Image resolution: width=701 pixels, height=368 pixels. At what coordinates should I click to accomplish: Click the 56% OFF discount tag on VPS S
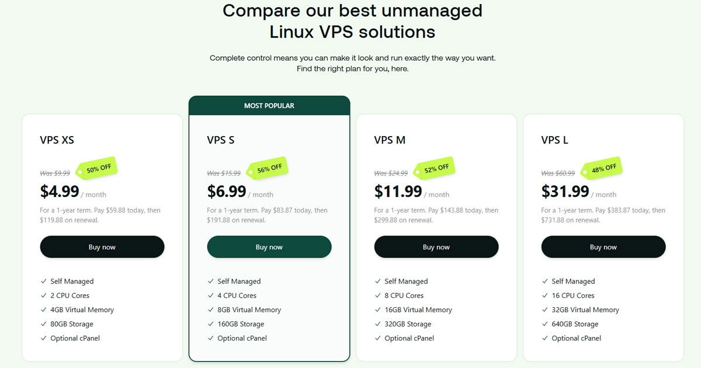(268, 168)
